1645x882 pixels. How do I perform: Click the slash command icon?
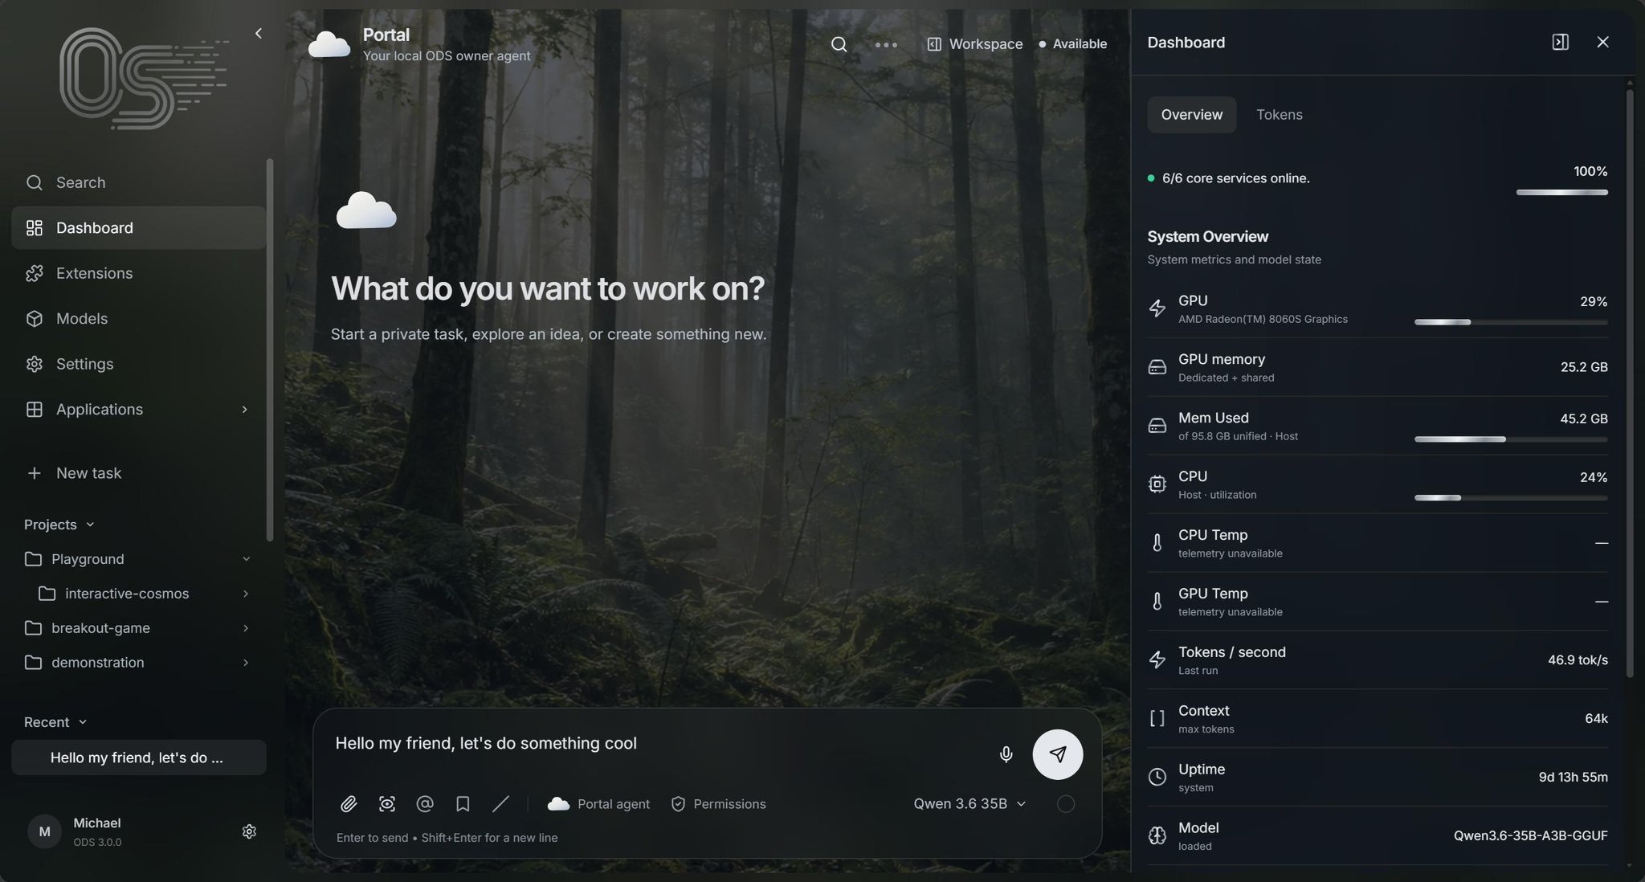[500, 803]
